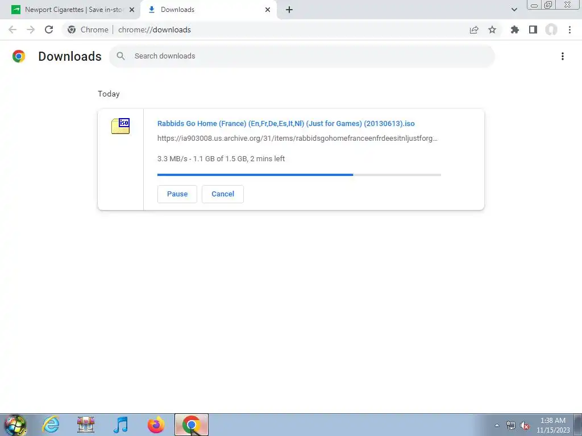The height and width of the screenshot is (436, 582).
Task: Share this page icon in address bar
Action: pos(474,30)
